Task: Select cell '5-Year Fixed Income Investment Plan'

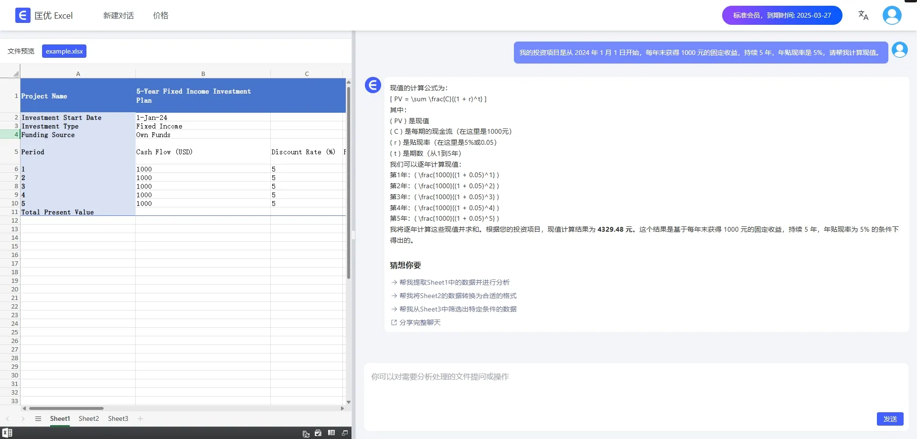Action: pyautogui.click(x=203, y=96)
